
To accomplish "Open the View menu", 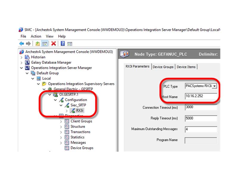I will click(50, 36).
